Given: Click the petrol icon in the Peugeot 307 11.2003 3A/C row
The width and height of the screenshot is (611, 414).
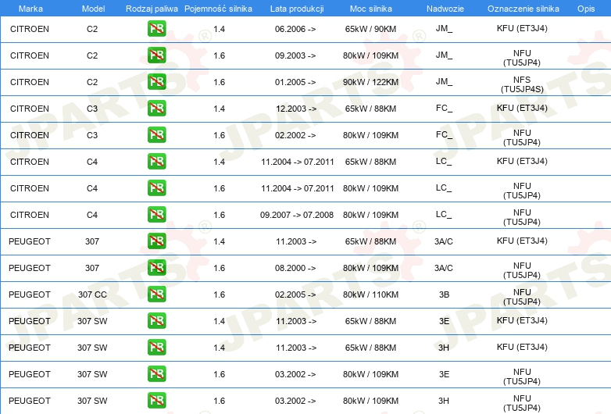Looking at the screenshot, I should pos(156,241).
